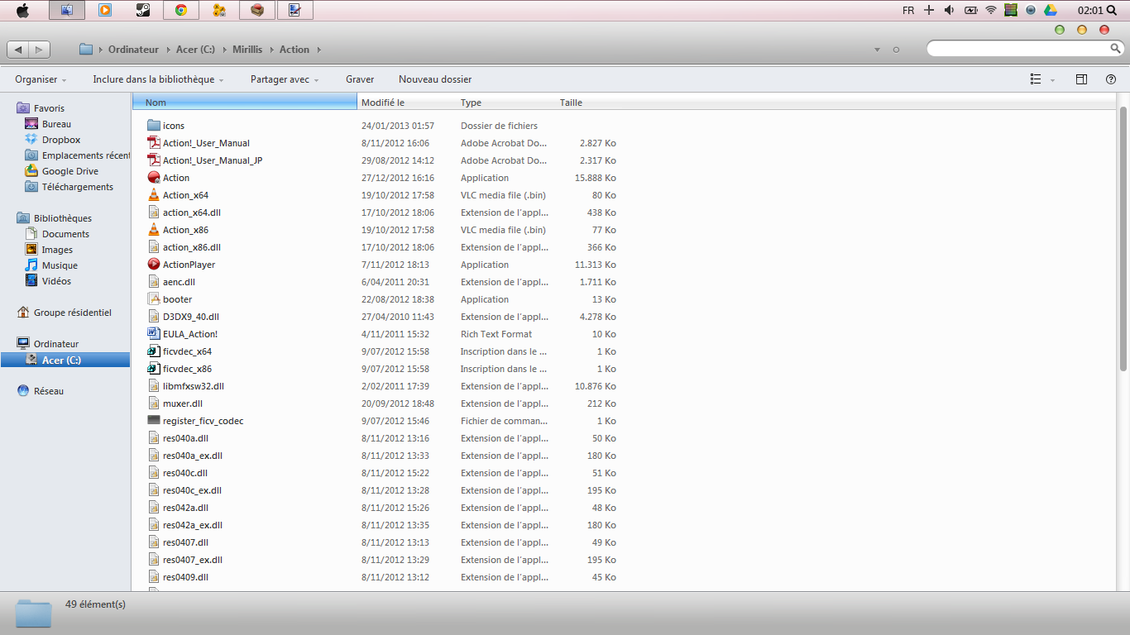Navigate to Acer (C:) in breadcrumb
The height and width of the screenshot is (635, 1130).
click(x=195, y=50)
